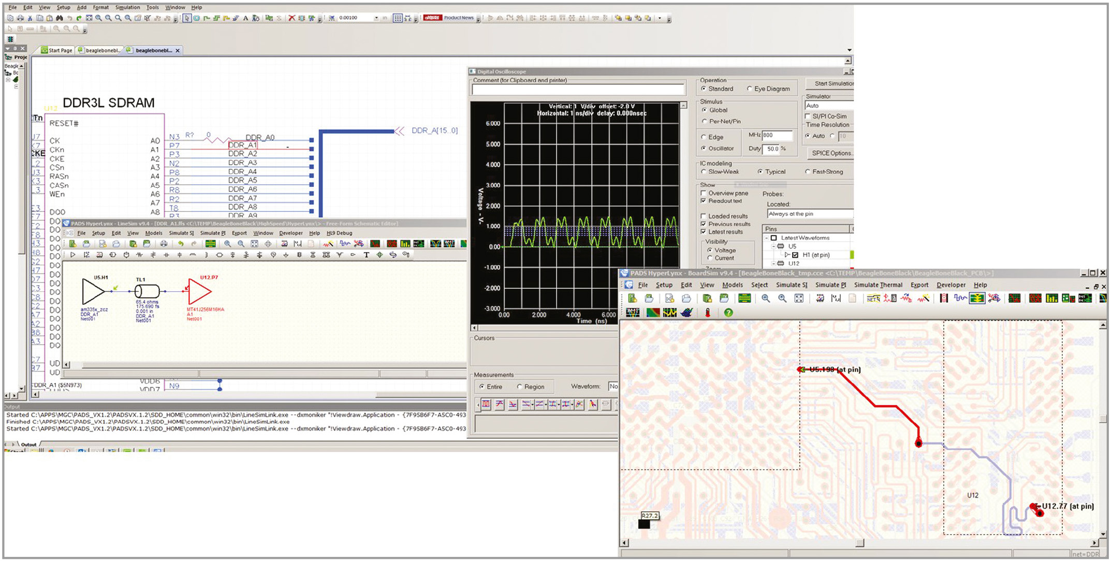The width and height of the screenshot is (1111, 561).
Task: Click fit-to-window icon in LineSim toolbar
Action: coord(254,244)
